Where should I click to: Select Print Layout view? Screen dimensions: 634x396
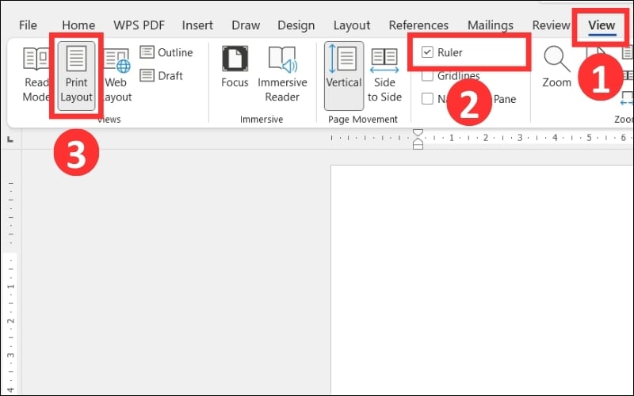click(76, 76)
